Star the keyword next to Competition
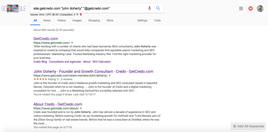The image size is (268, 132). [x=77, y=15]
